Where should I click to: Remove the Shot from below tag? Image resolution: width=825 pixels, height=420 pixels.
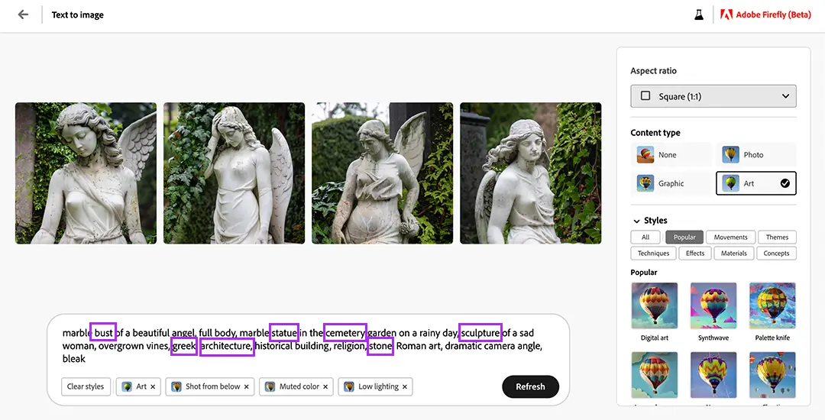click(246, 387)
